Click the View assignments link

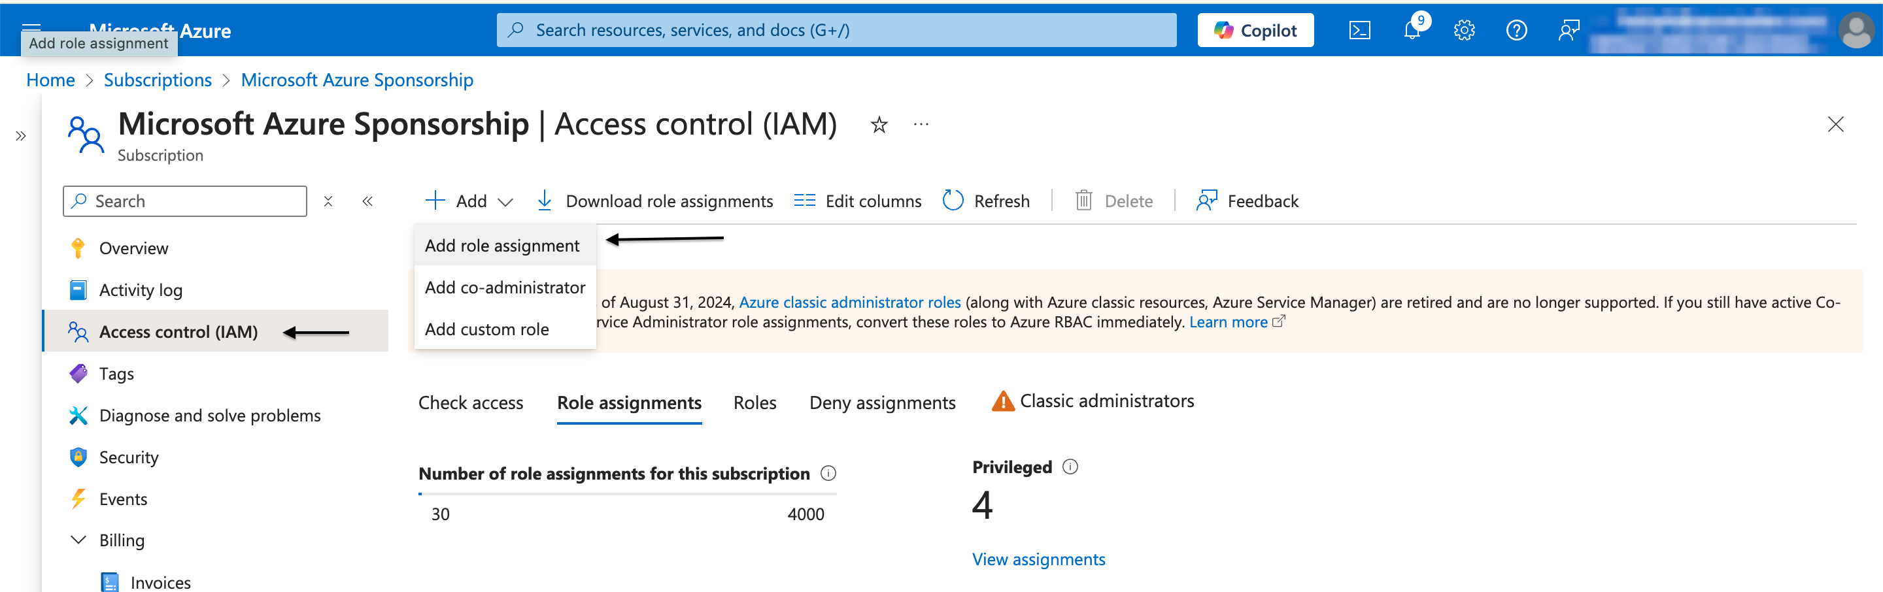(x=1038, y=559)
